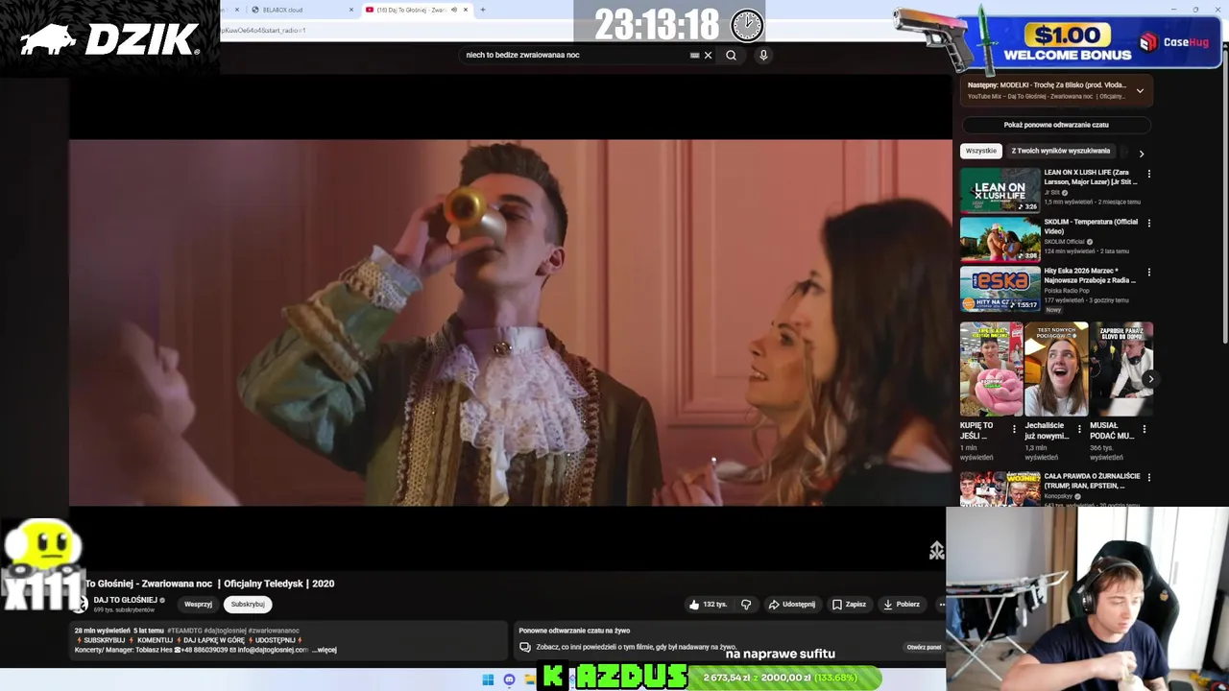Open a new browser tab with plus
Screen dimensions: 1229x691
(x=483, y=10)
